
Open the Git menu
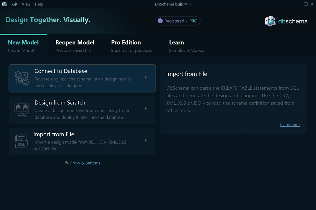(x=15, y=4)
